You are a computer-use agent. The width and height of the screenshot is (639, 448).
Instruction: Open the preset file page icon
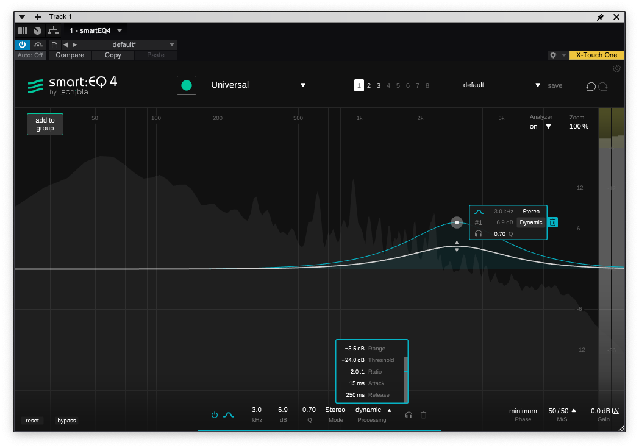pyautogui.click(x=54, y=45)
